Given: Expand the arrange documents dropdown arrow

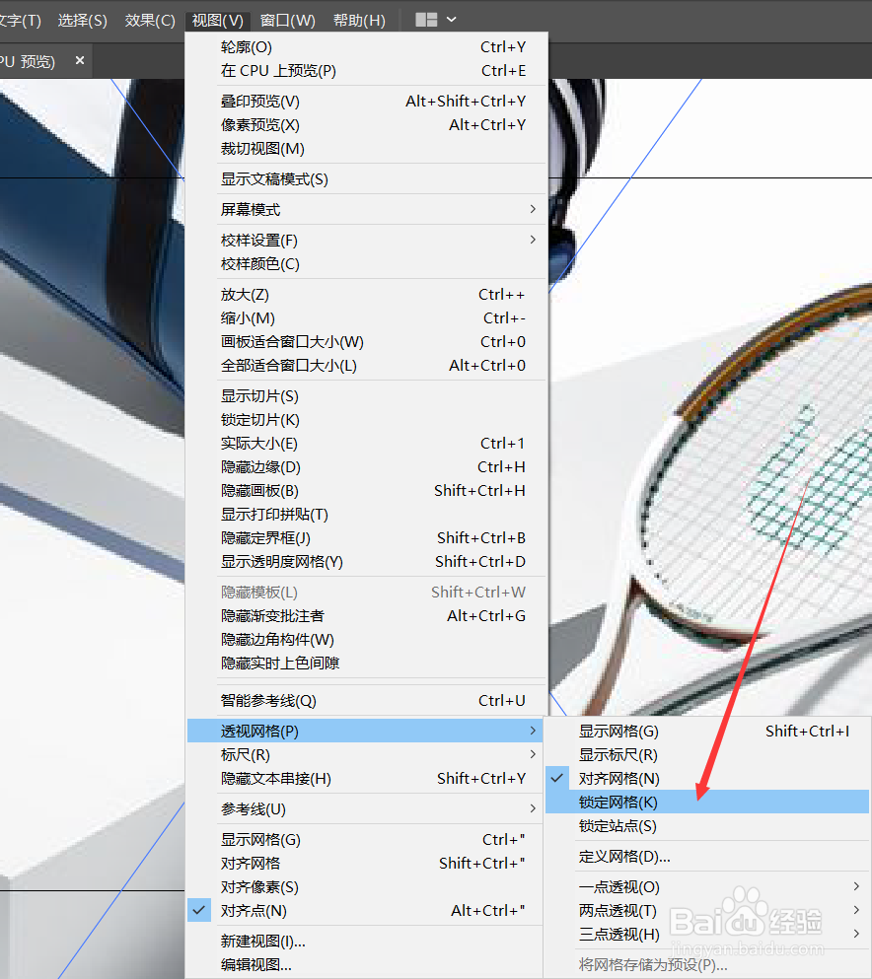Looking at the screenshot, I should click(x=452, y=20).
